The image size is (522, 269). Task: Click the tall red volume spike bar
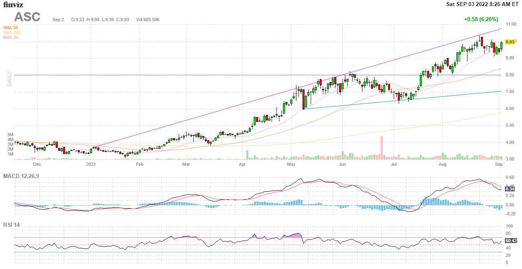tap(382, 148)
